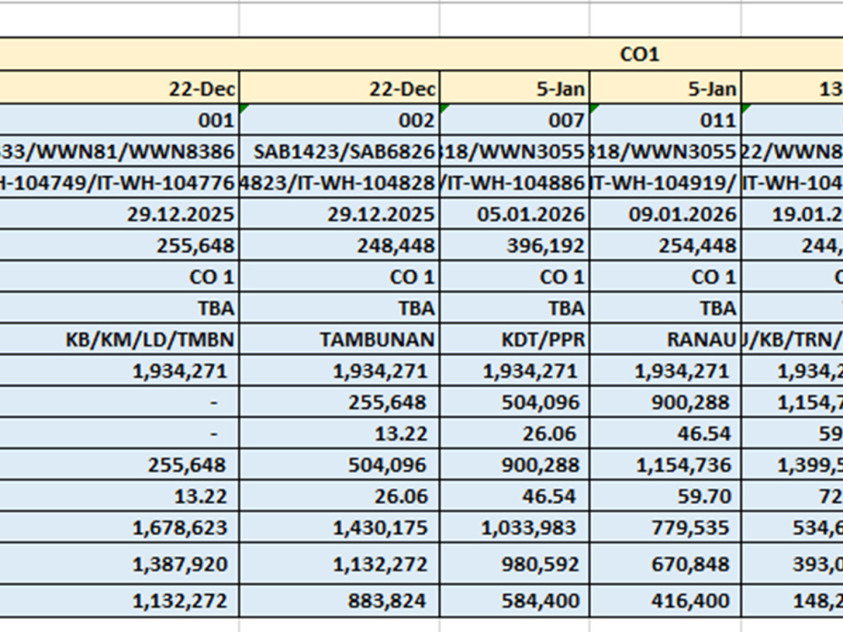The image size is (843, 632).
Task: Click the cell showing 1,132,272 in bottom row
Action: (x=120, y=600)
